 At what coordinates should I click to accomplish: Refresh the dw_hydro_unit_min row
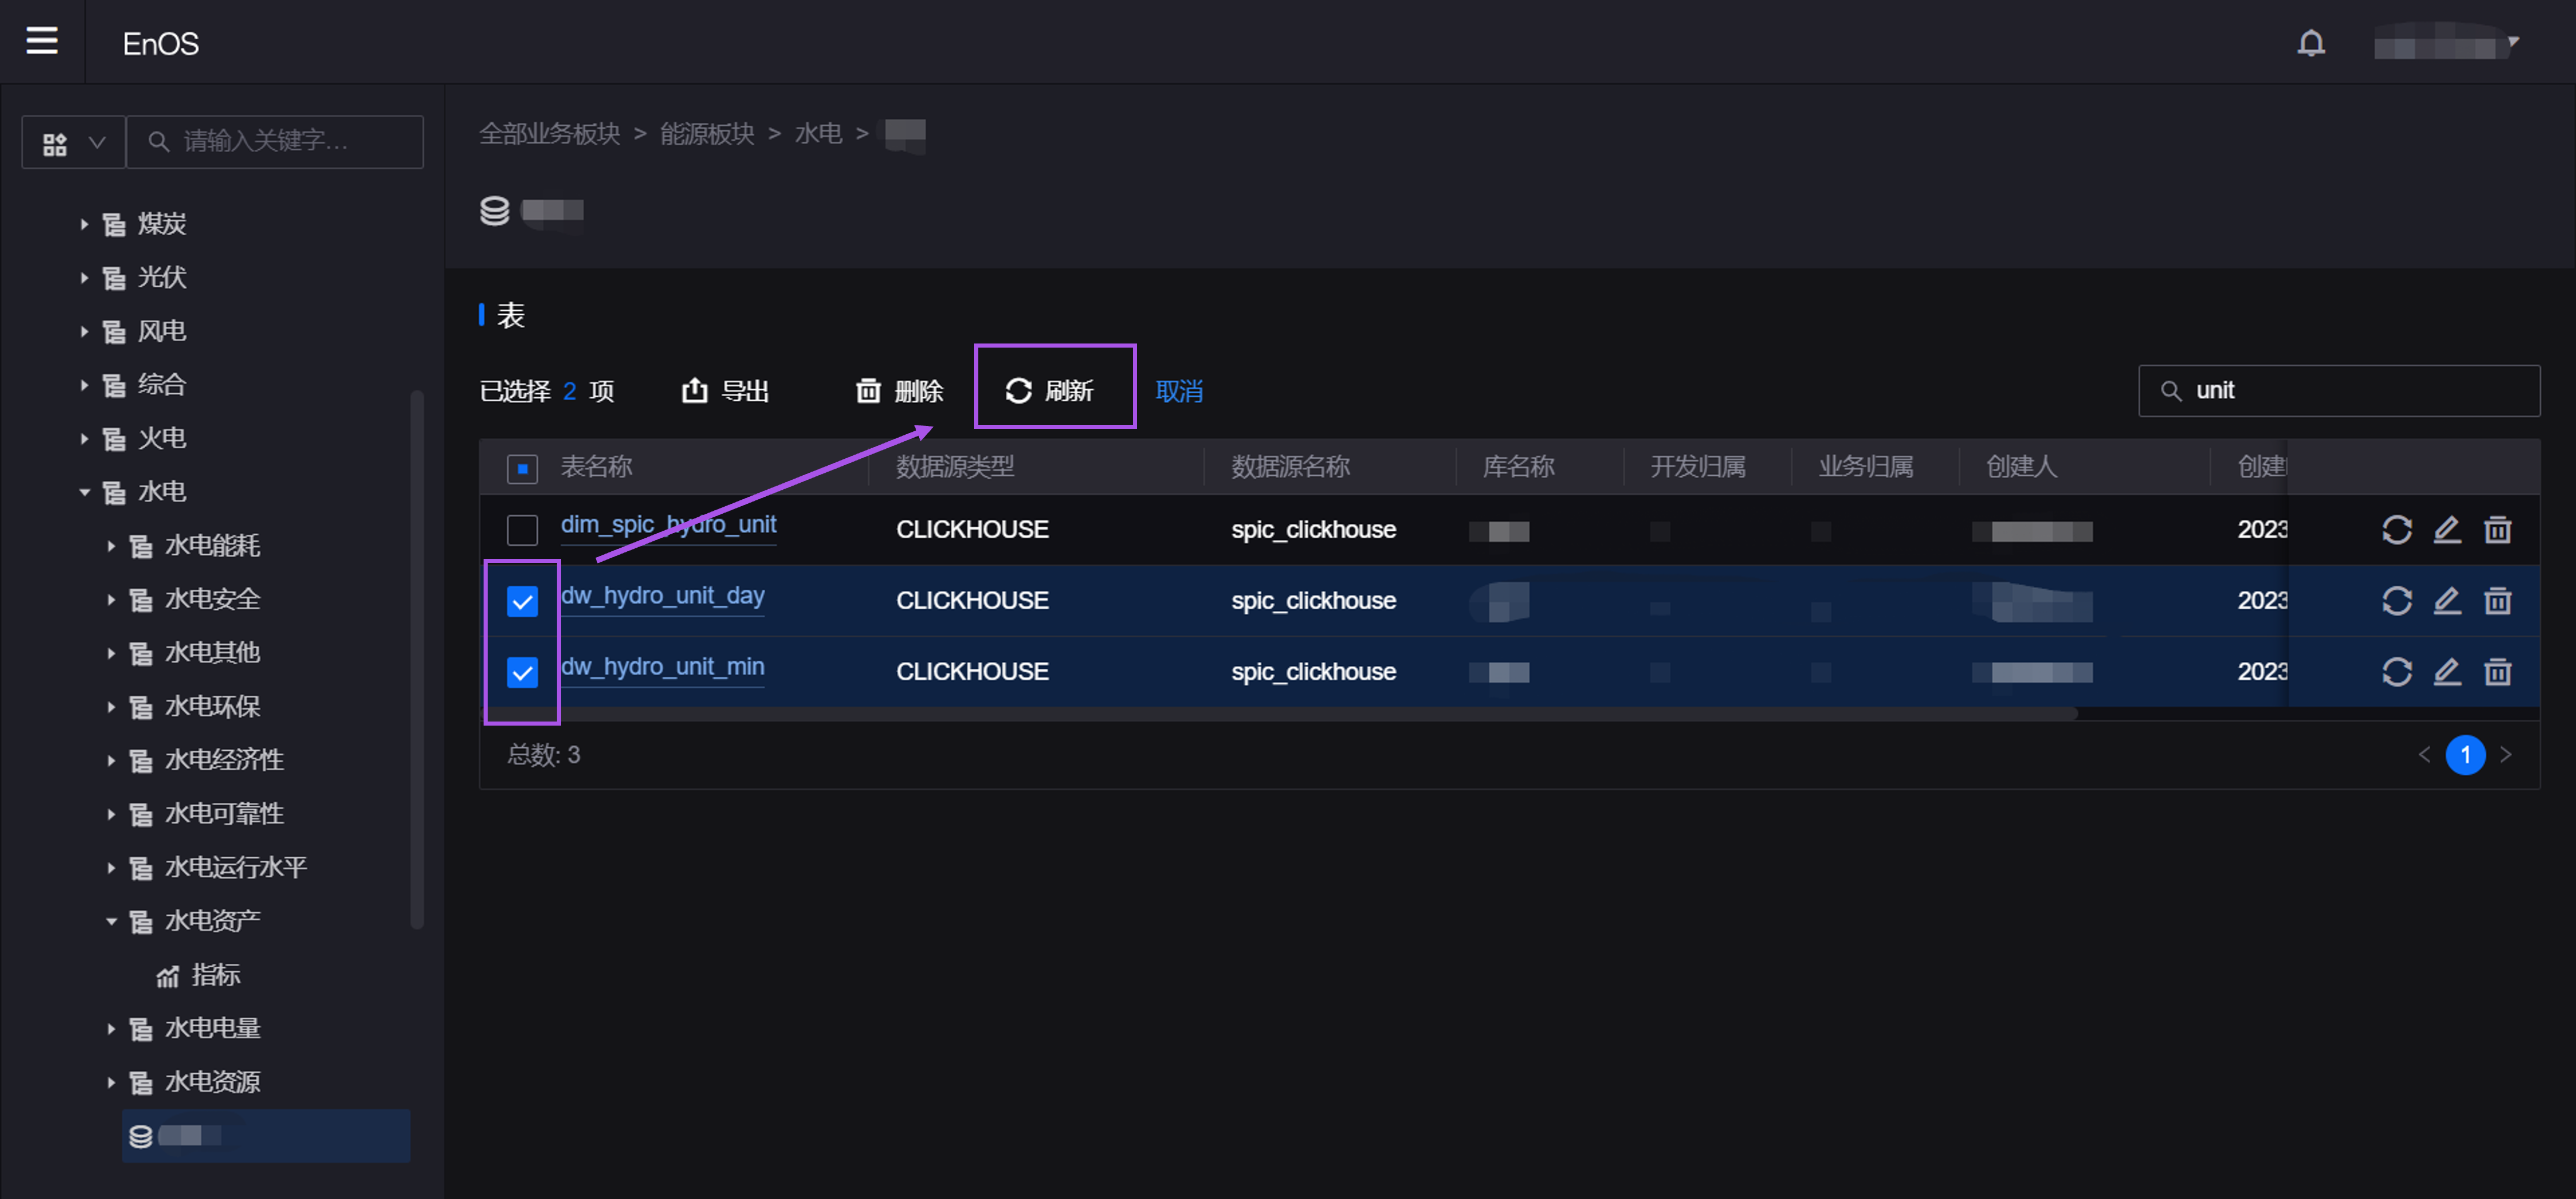pyautogui.click(x=2396, y=672)
